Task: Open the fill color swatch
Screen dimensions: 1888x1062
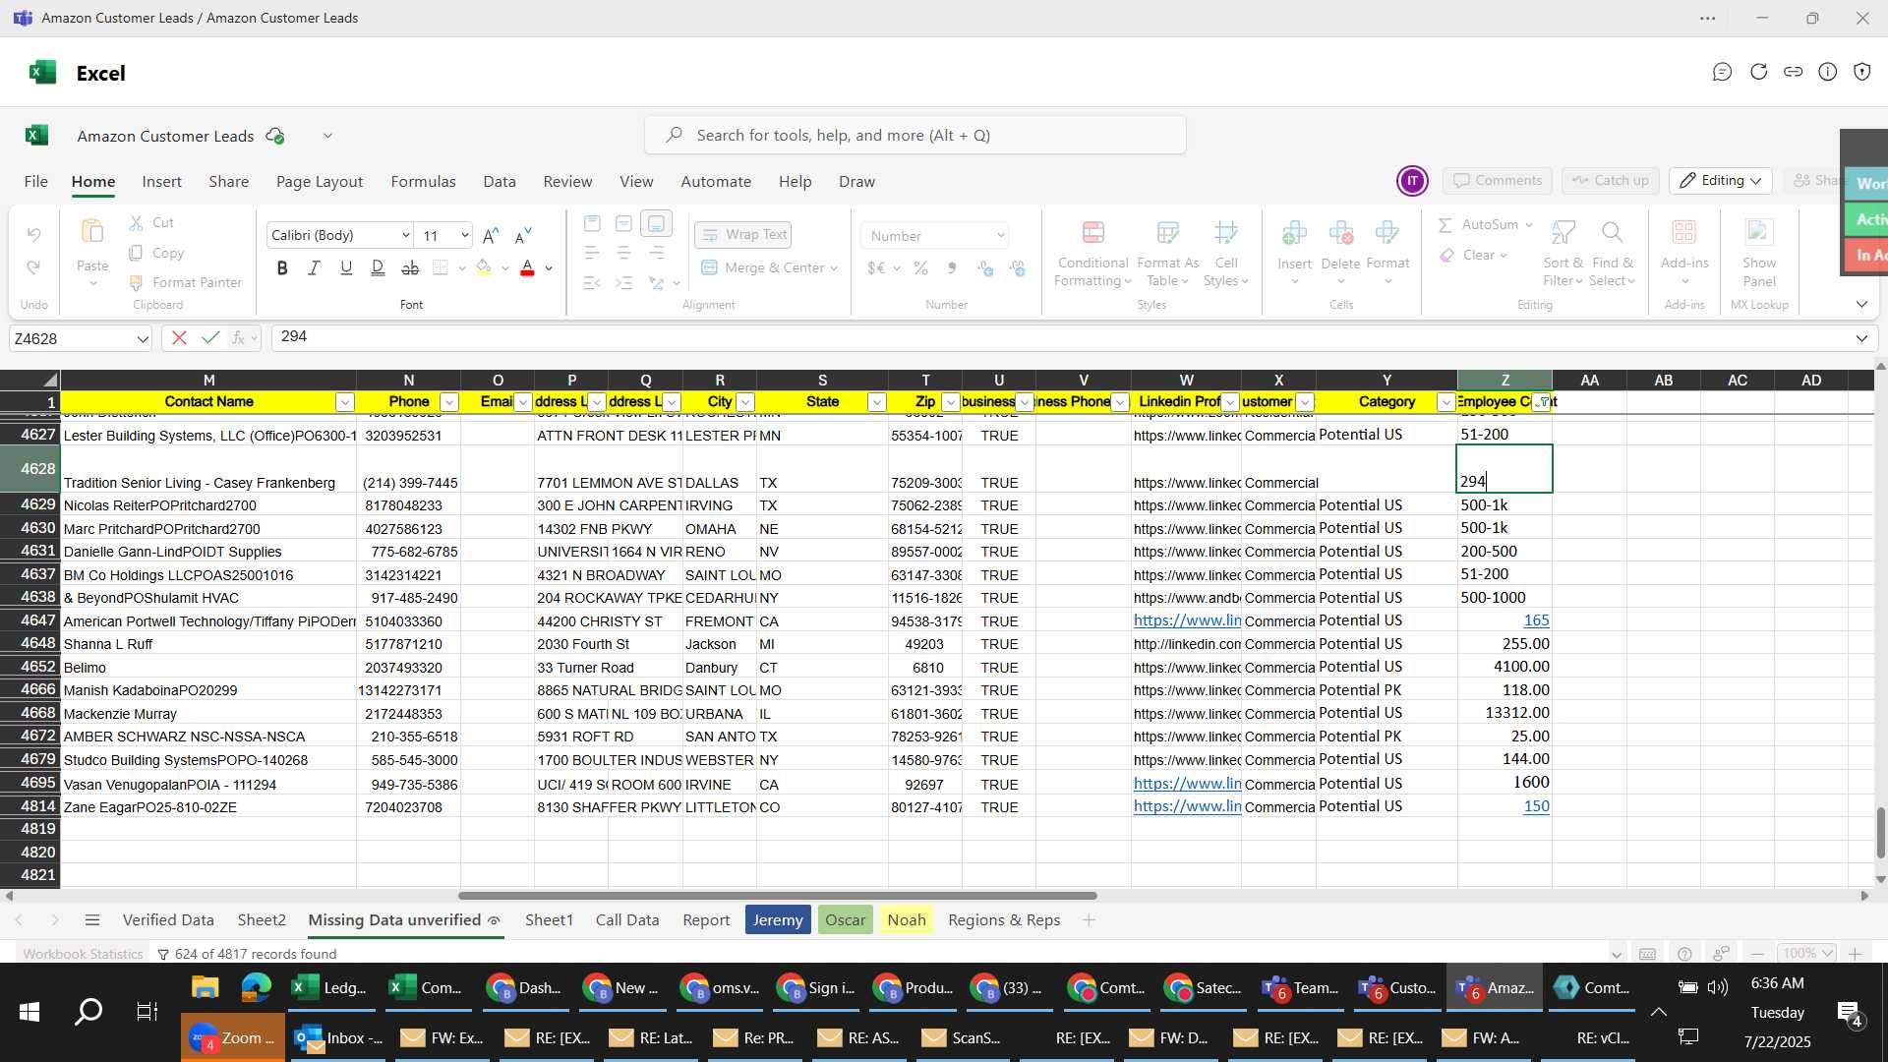Action: coord(483,267)
